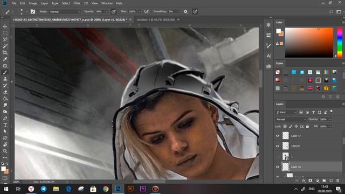Select the Eraser tool
The height and width of the screenshot is (194, 345).
[x=5, y=92]
